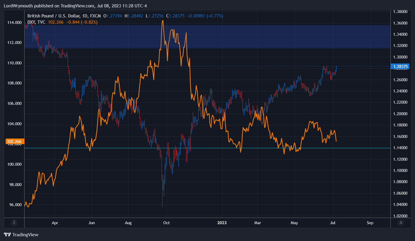Viewport: 415px width, 241px height.
Task: Click the blue 1.28375 current price label
Action: (x=400, y=66)
